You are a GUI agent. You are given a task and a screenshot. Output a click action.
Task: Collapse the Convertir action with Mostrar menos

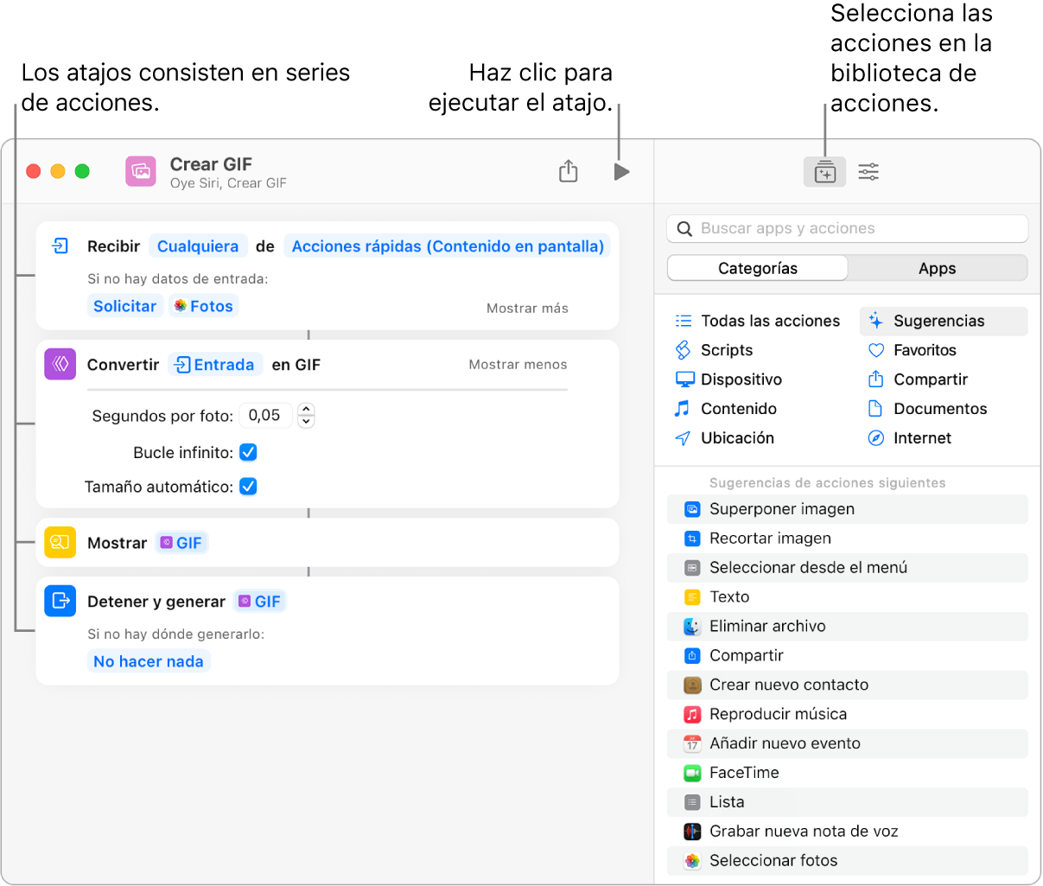(518, 365)
